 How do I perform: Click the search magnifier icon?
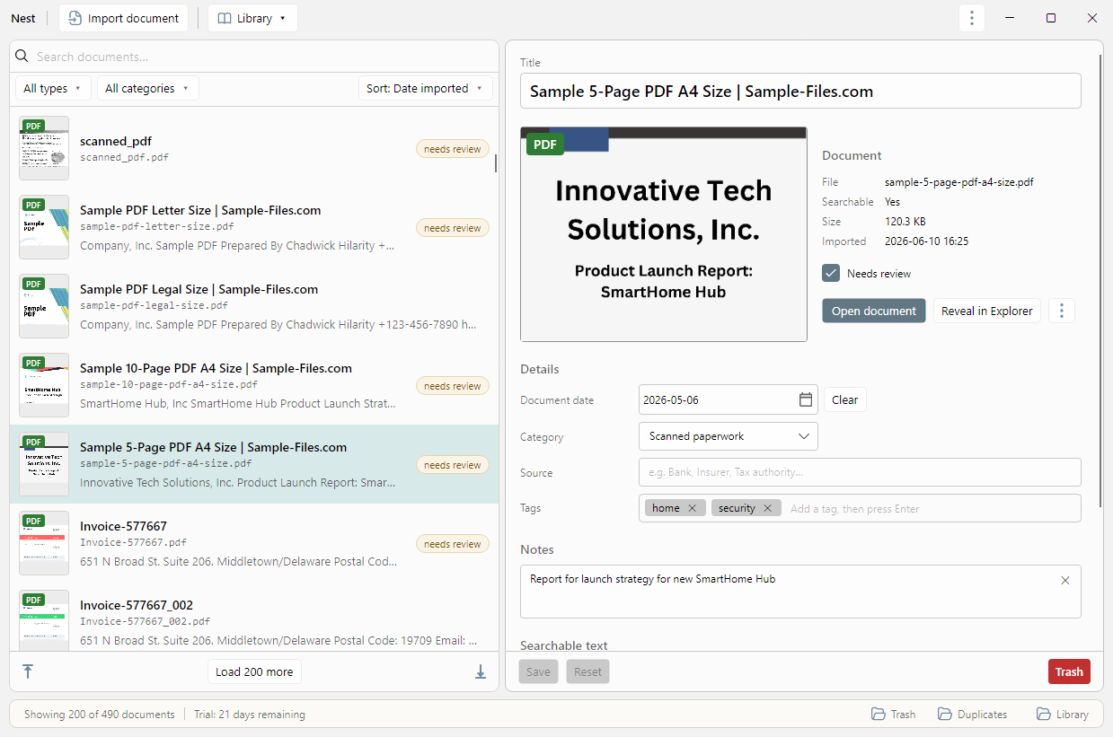point(22,57)
